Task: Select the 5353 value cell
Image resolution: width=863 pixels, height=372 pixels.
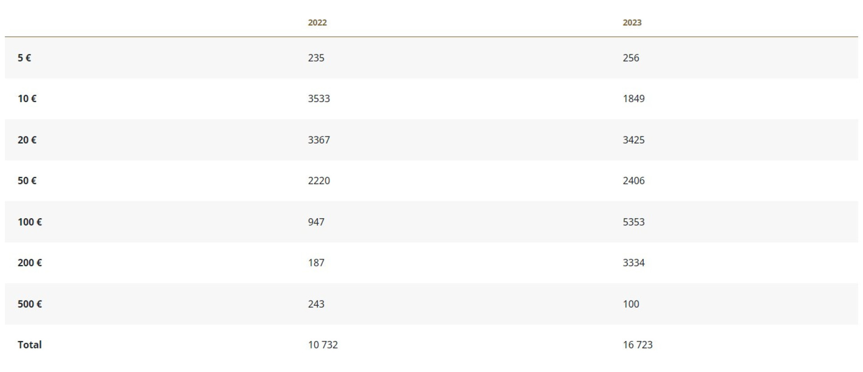Action: tap(633, 222)
